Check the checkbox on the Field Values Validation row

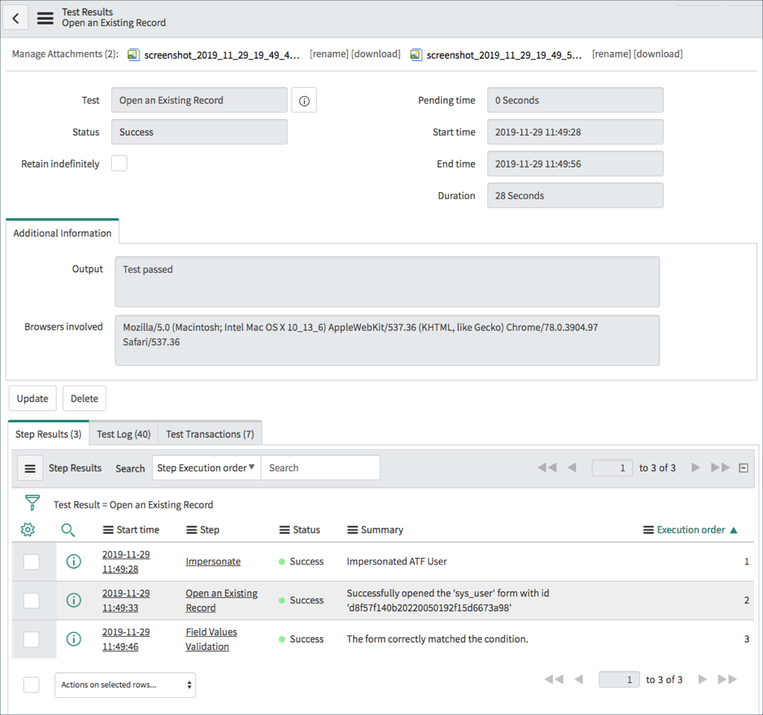point(32,639)
